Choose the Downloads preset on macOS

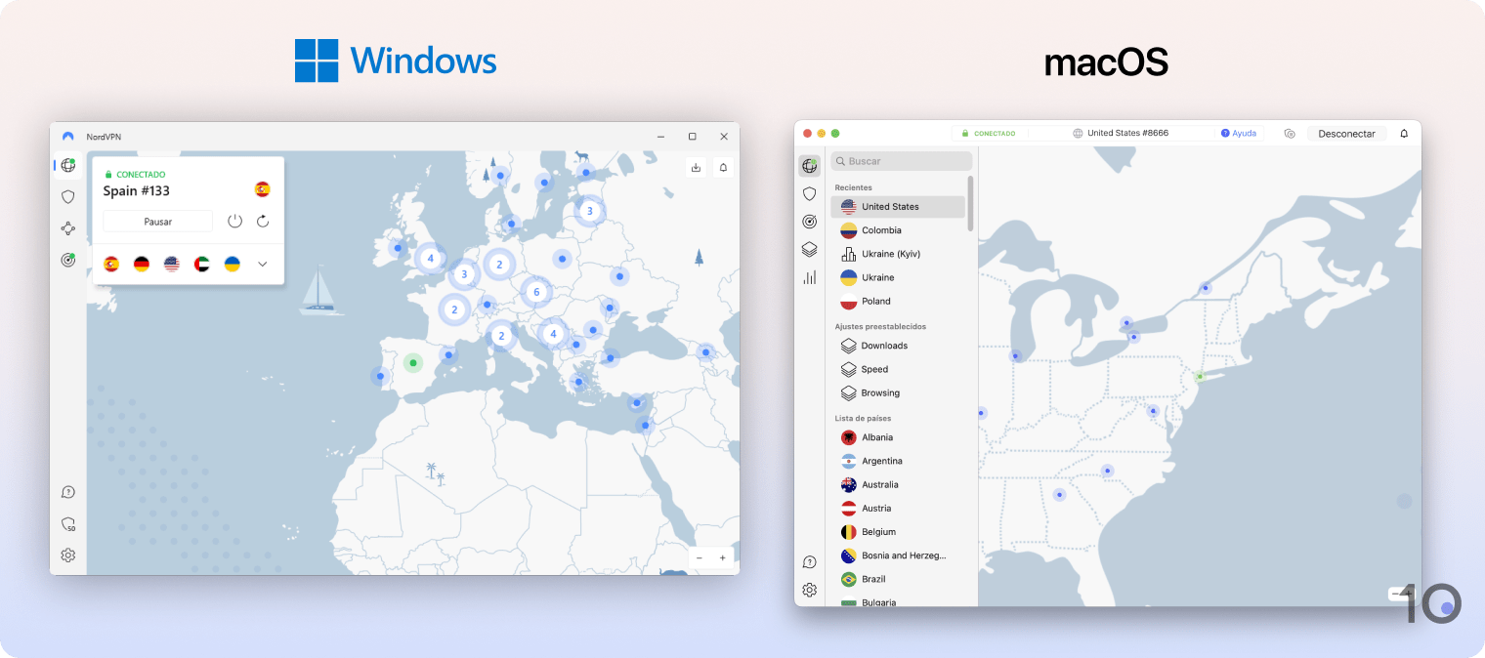pyautogui.click(x=884, y=346)
